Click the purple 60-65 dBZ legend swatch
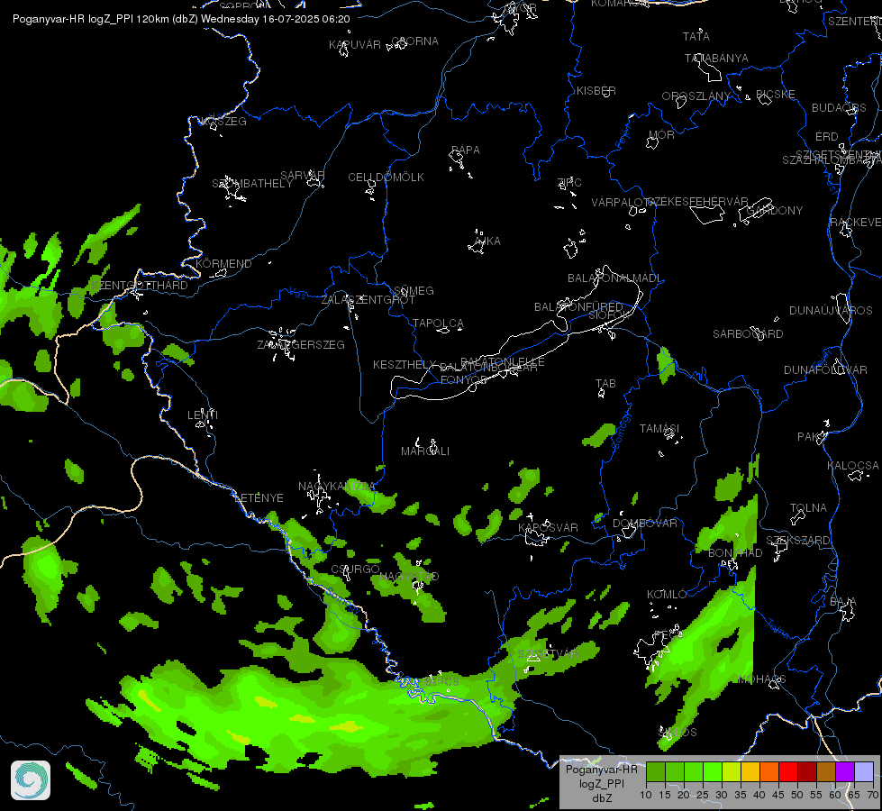Image resolution: width=882 pixels, height=811 pixels. 844,771
